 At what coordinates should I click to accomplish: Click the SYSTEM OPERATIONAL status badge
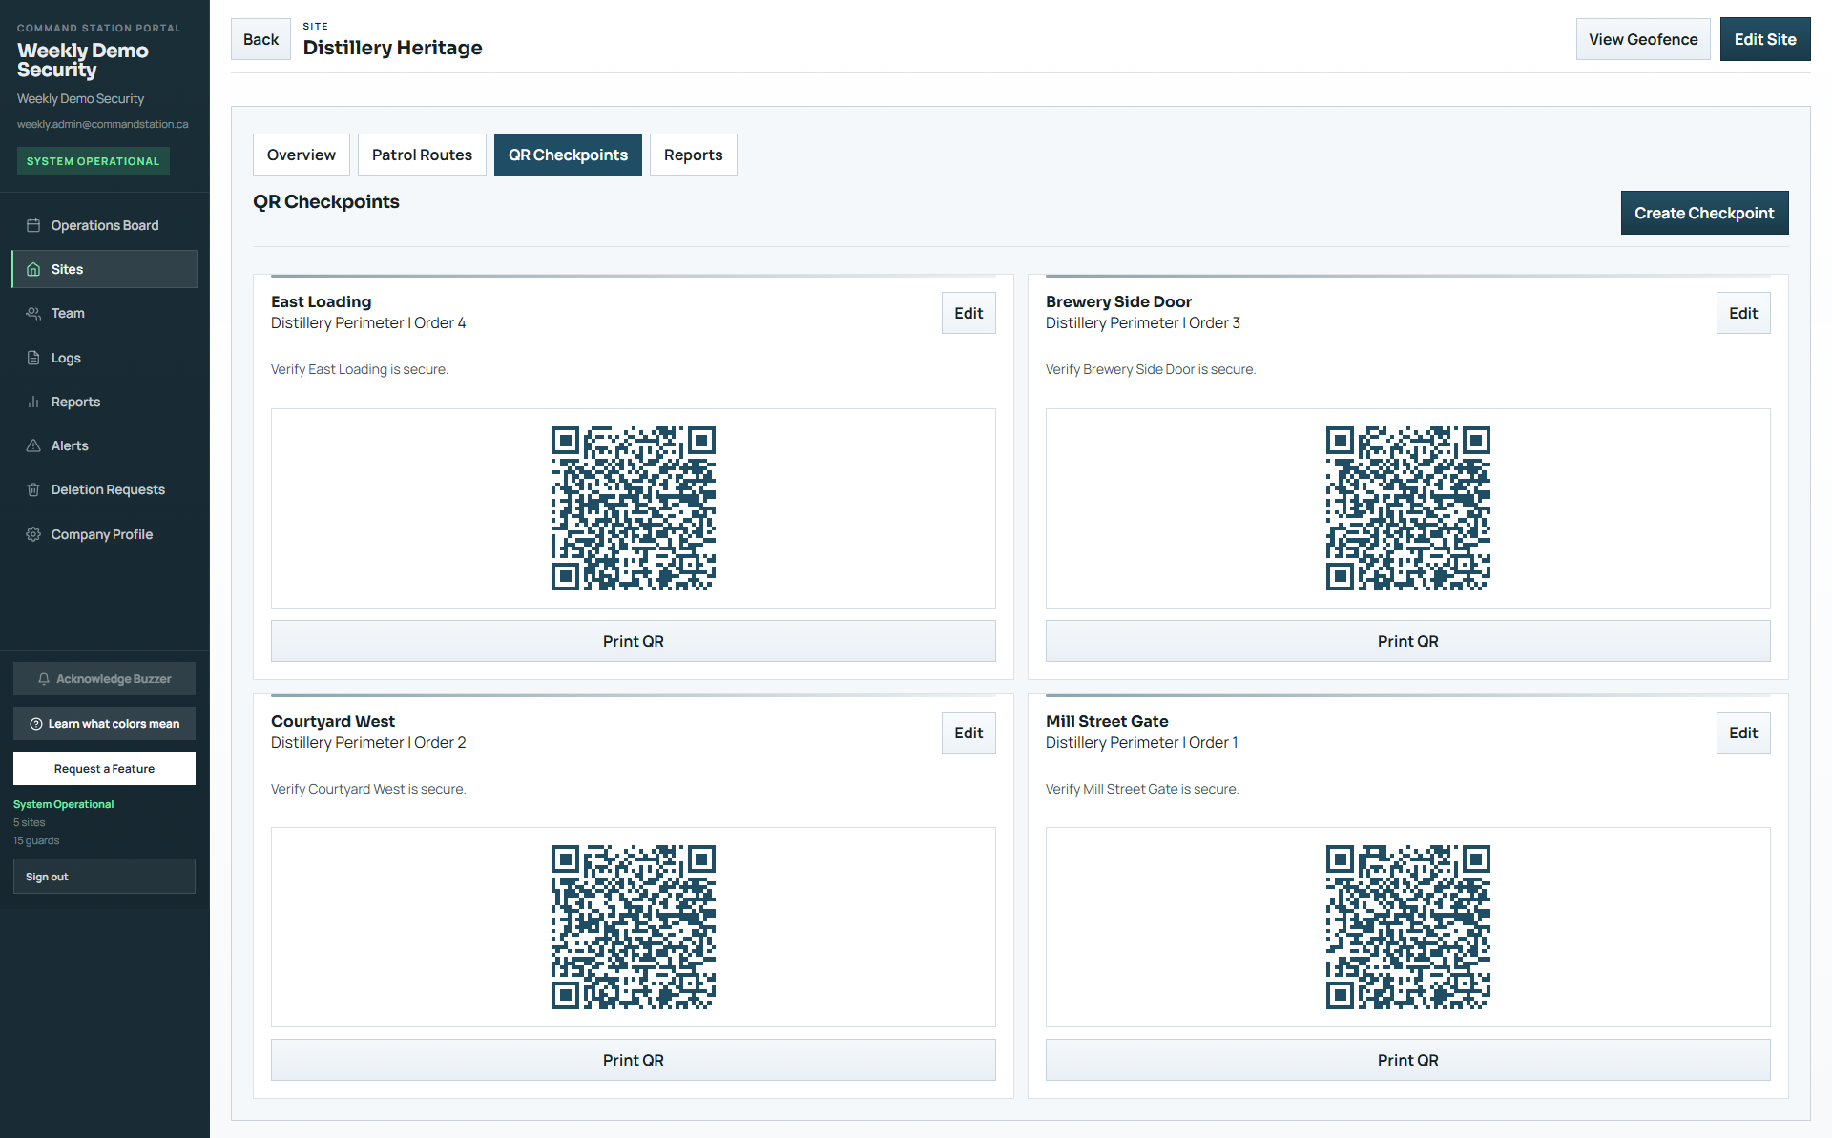click(94, 161)
